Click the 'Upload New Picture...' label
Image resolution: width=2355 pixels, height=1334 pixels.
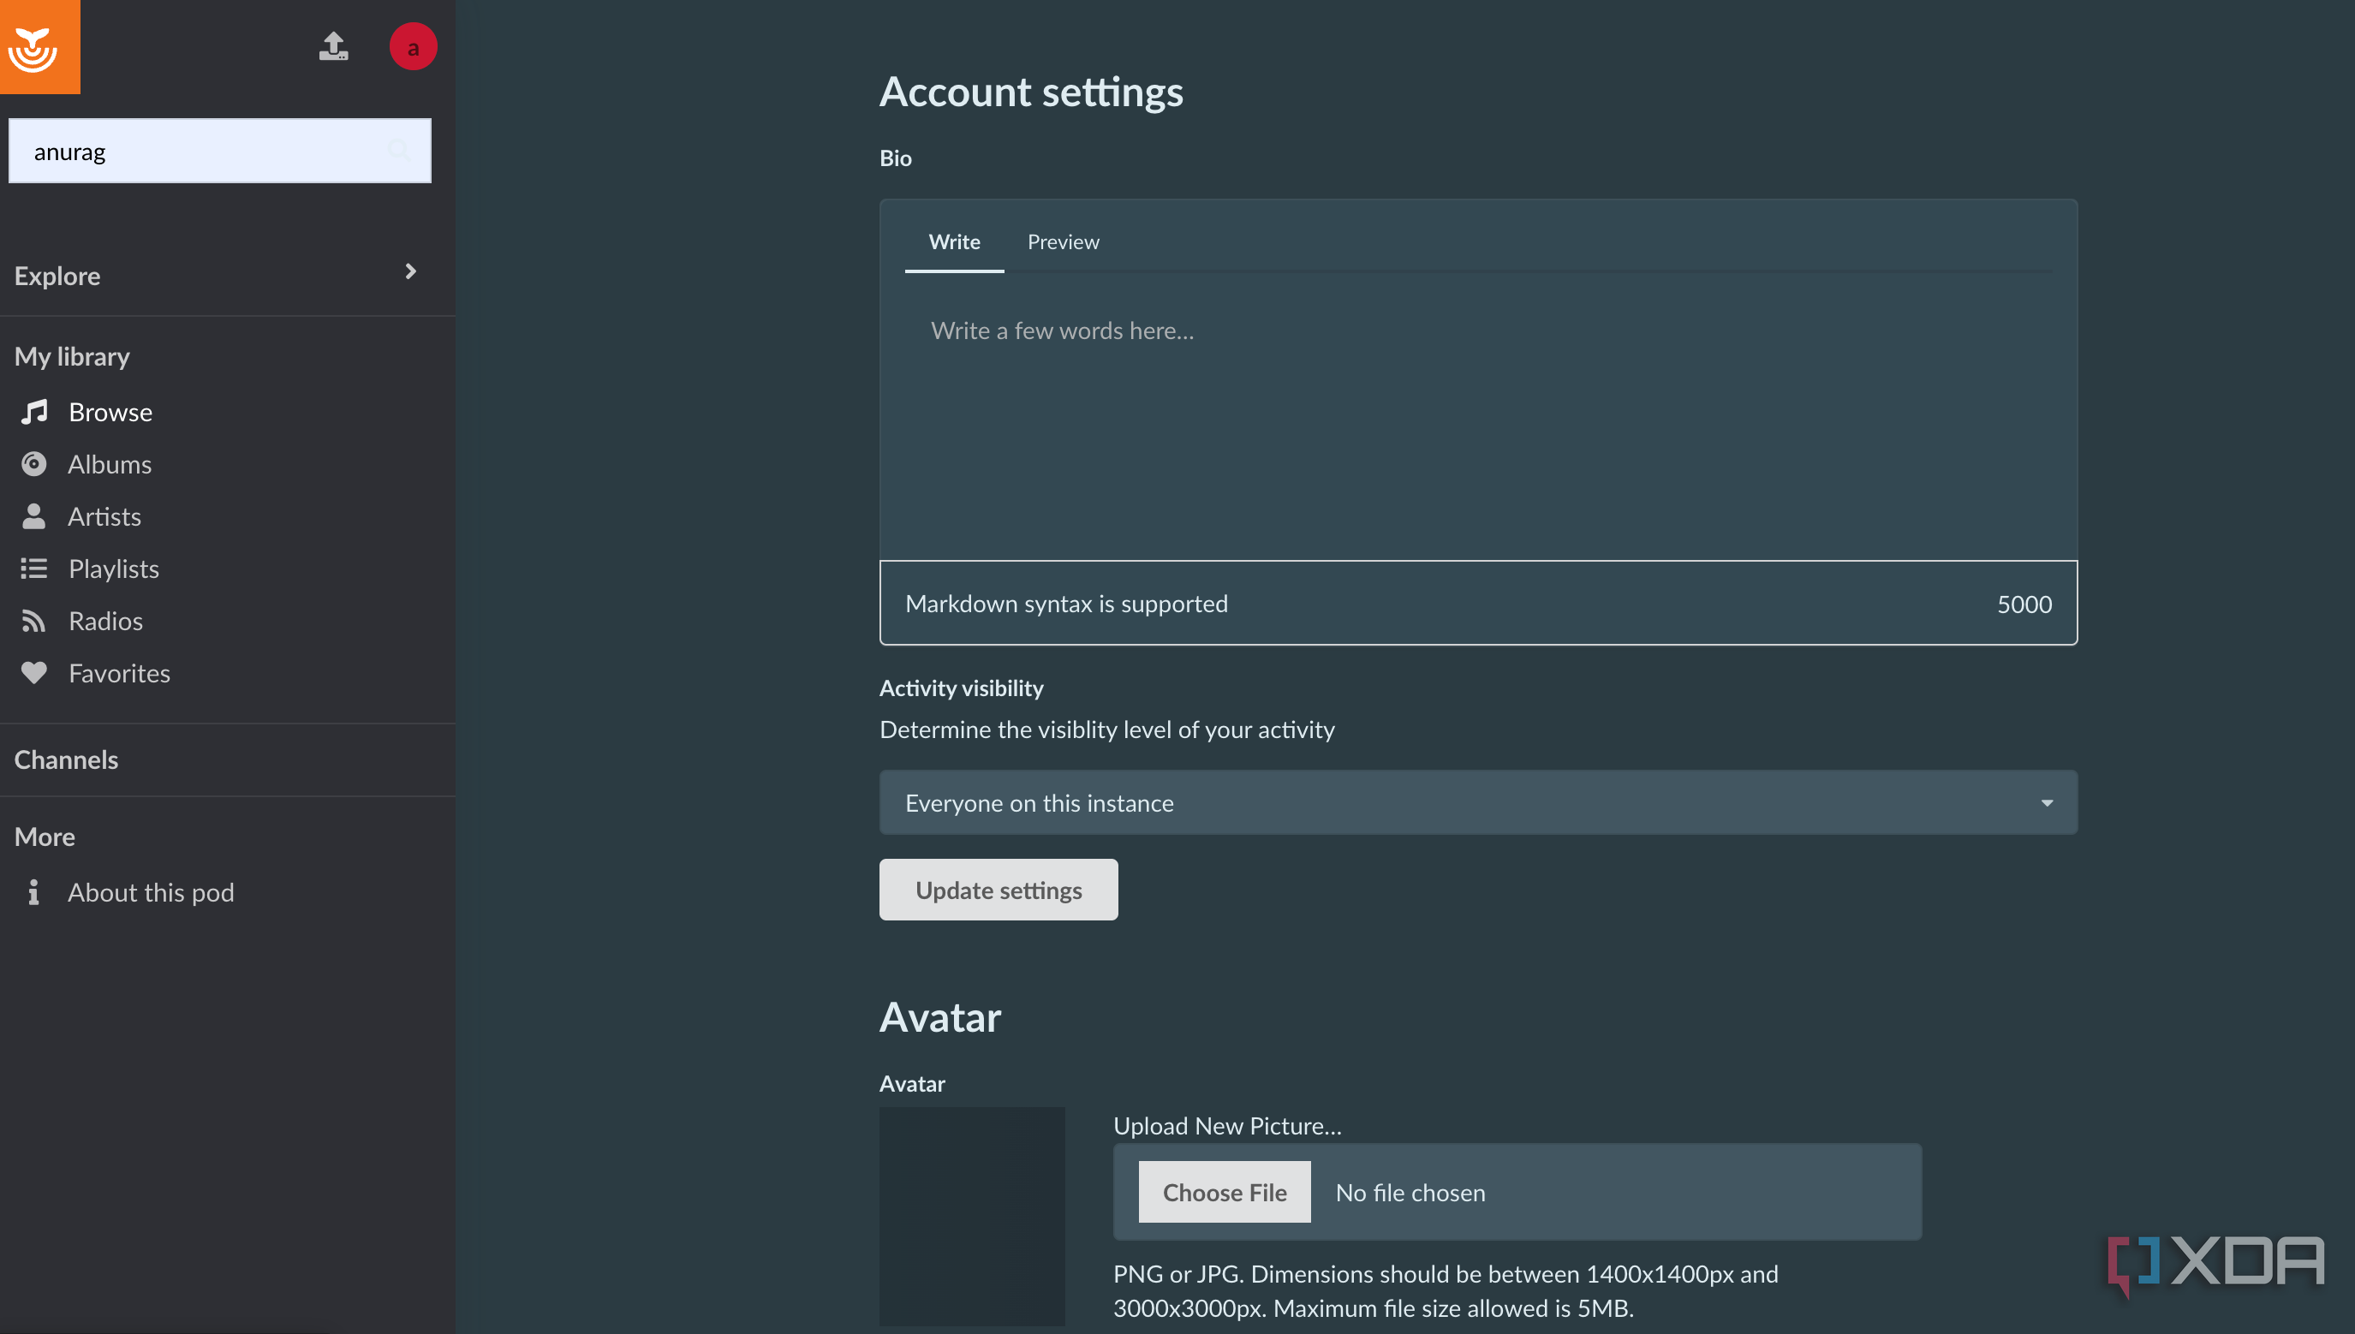[1227, 1125]
